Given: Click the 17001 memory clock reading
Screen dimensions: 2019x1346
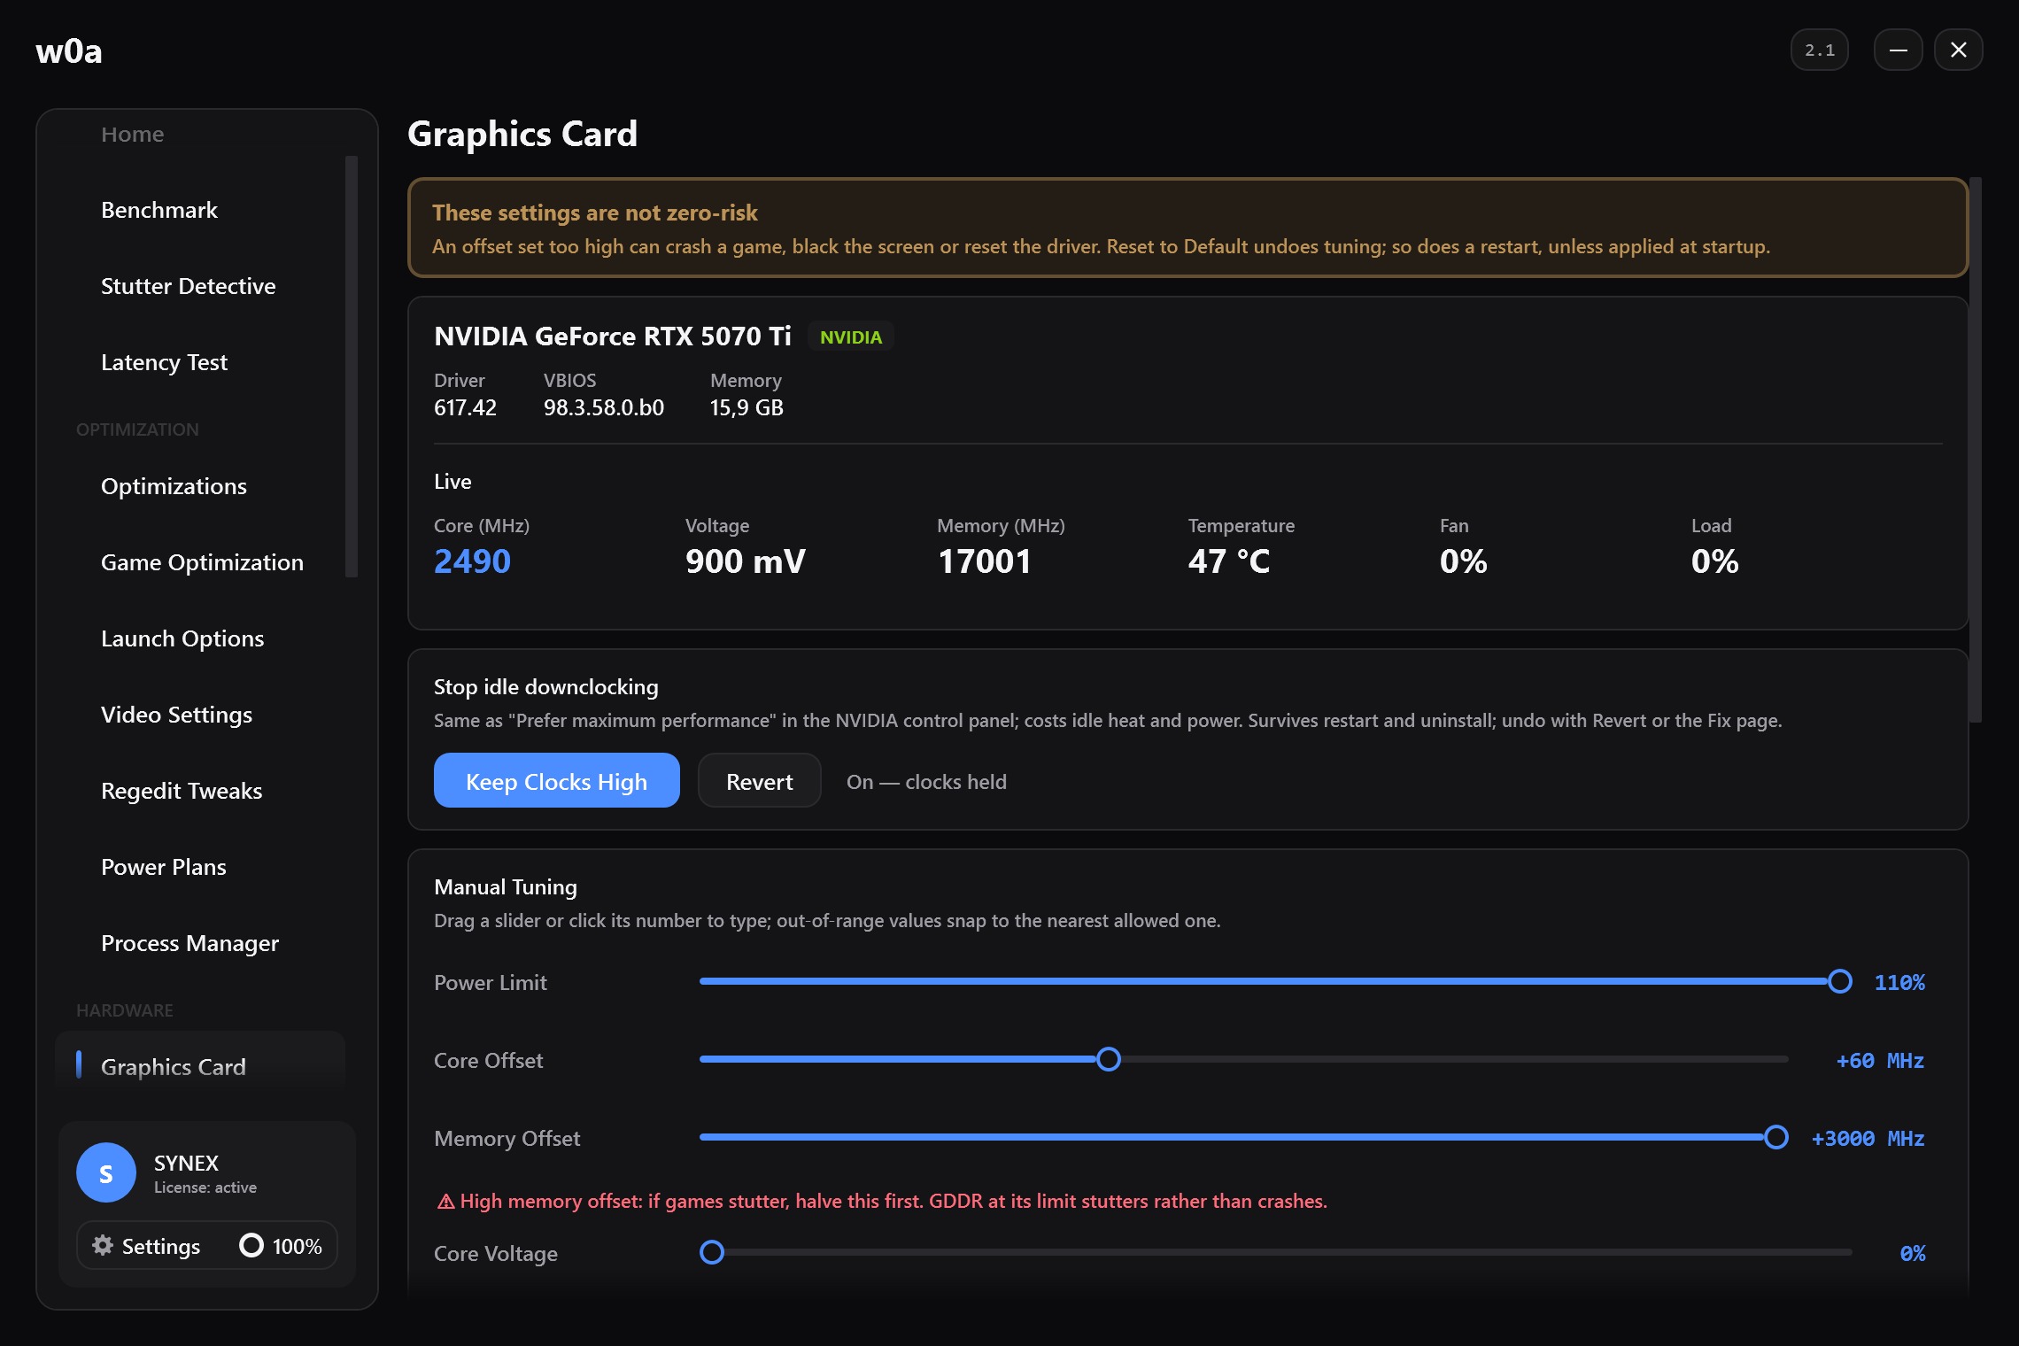Looking at the screenshot, I should [985, 561].
